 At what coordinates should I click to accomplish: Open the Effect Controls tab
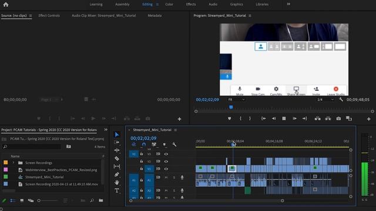tap(49, 16)
